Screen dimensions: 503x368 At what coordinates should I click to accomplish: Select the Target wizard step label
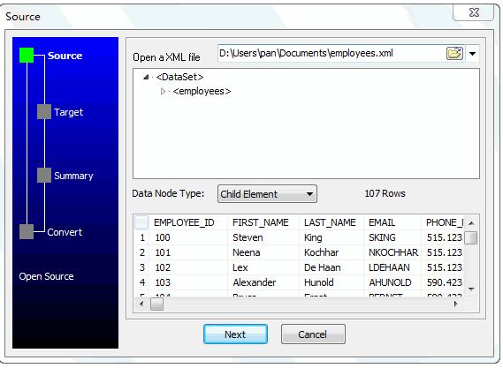pyautogui.click(x=68, y=112)
